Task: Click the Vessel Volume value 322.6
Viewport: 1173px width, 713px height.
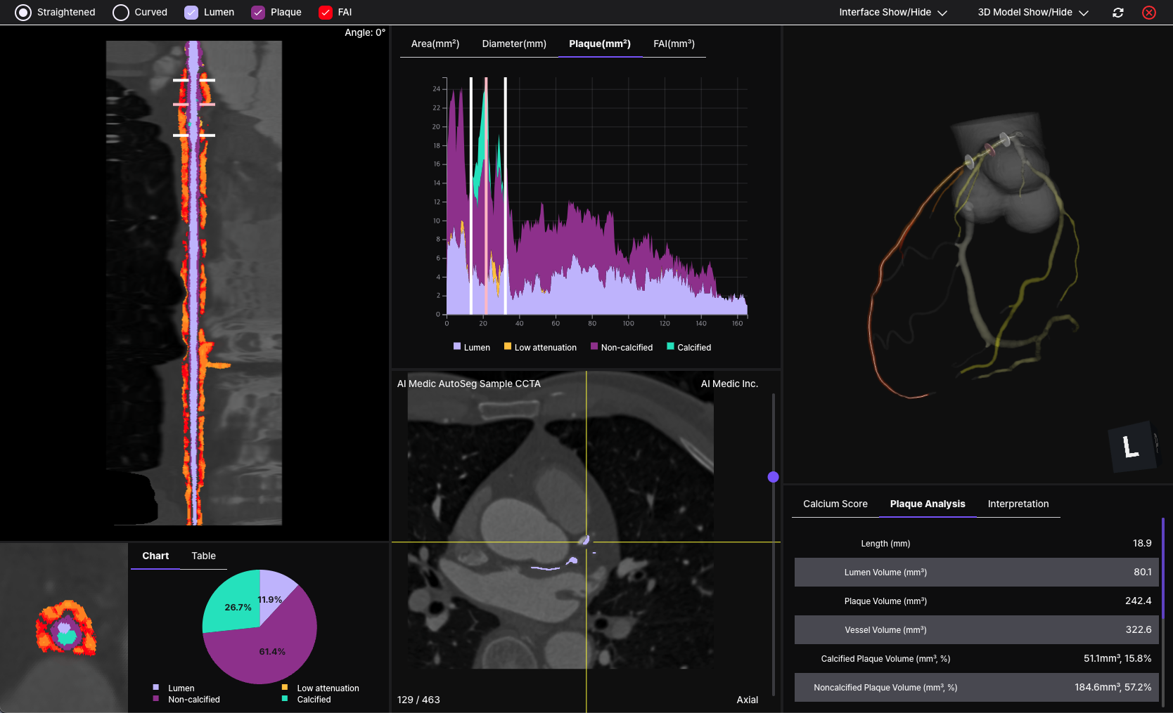Action: (x=1139, y=629)
